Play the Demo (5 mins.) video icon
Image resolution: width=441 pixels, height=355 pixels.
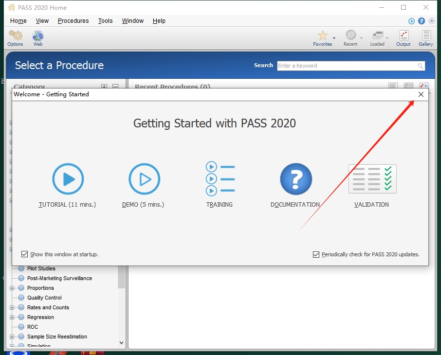tap(144, 179)
